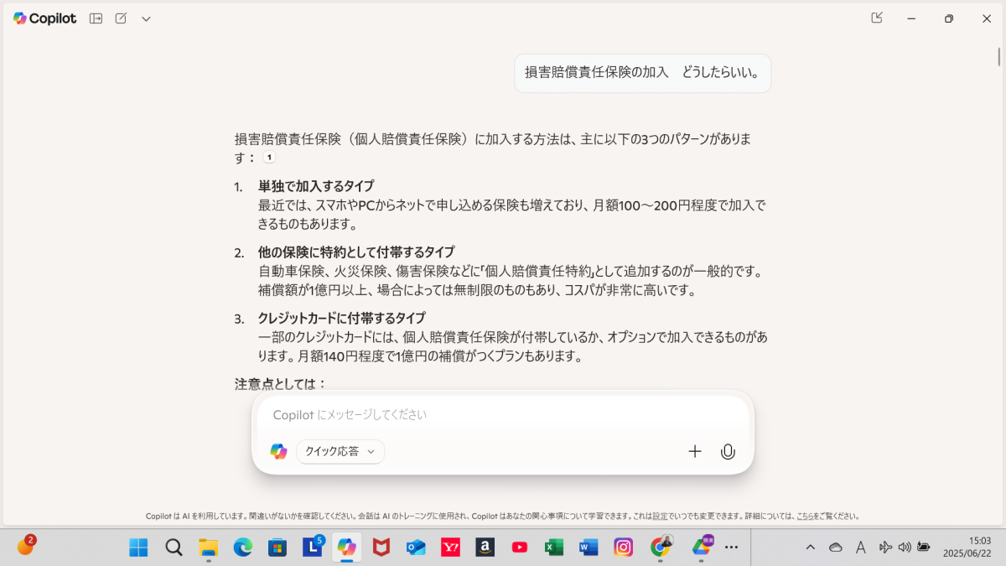The height and width of the screenshot is (566, 1006).
Task: Toggle the volume control in system tray
Action: coord(905,548)
